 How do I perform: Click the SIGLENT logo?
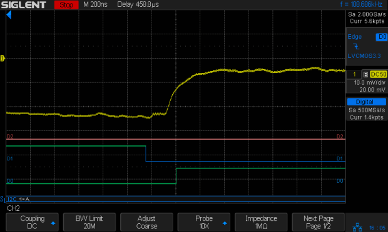pyautogui.click(x=24, y=5)
